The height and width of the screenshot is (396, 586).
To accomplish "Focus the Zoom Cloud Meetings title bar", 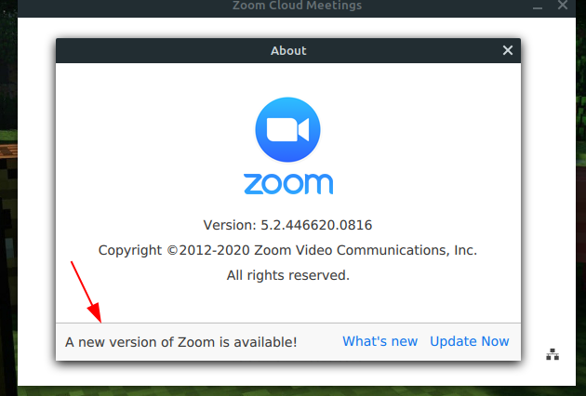I will (x=297, y=7).
